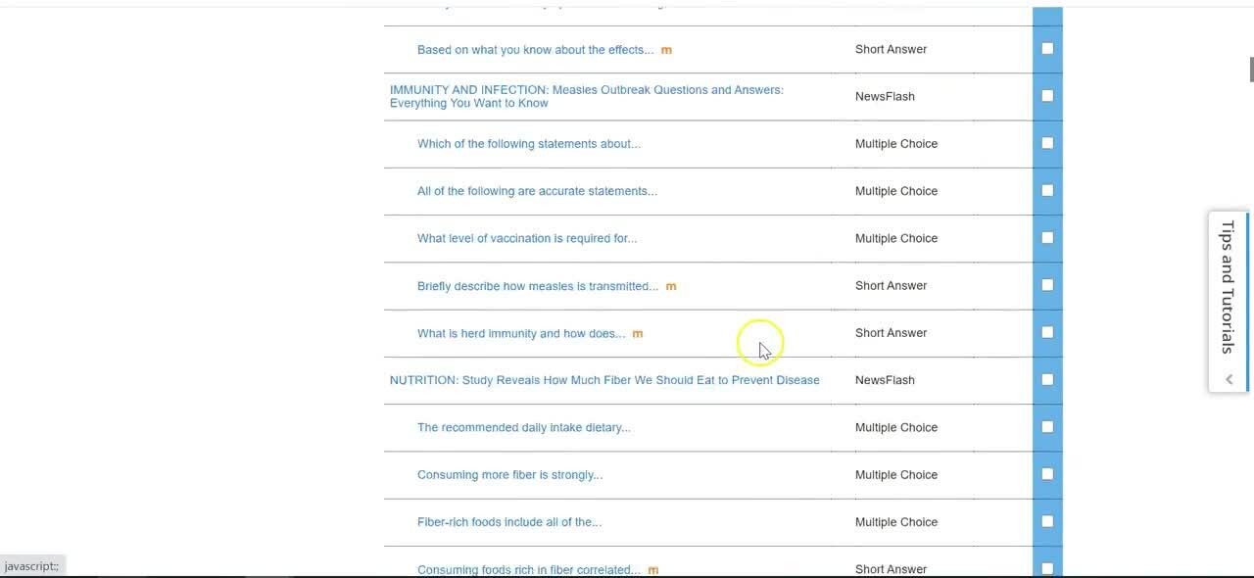Viewport: 1254px width, 578px height.
Task: Tick the checkbox for 'What level of vaccination'
Action: [1047, 238]
